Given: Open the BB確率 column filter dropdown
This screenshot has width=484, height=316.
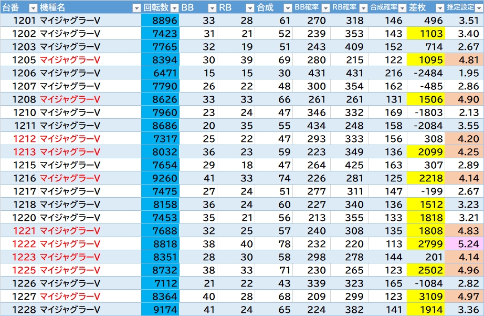Looking at the screenshot, I should click(x=325, y=8).
